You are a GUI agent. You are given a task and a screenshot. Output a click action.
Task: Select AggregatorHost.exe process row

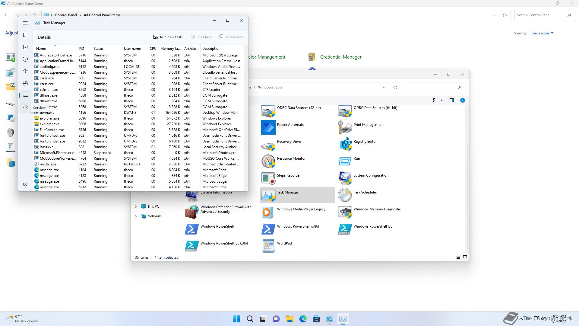[138, 55]
